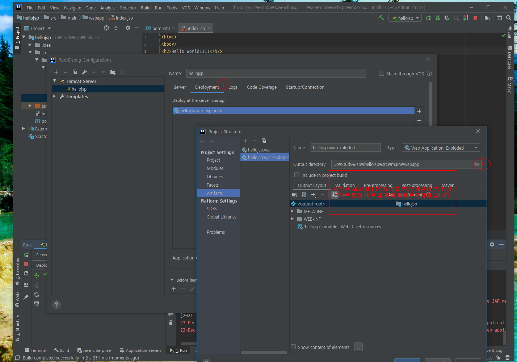This screenshot has height=362, width=517.
Task: Click locate-in-tree target icon in Project panel
Action: pos(106,28)
